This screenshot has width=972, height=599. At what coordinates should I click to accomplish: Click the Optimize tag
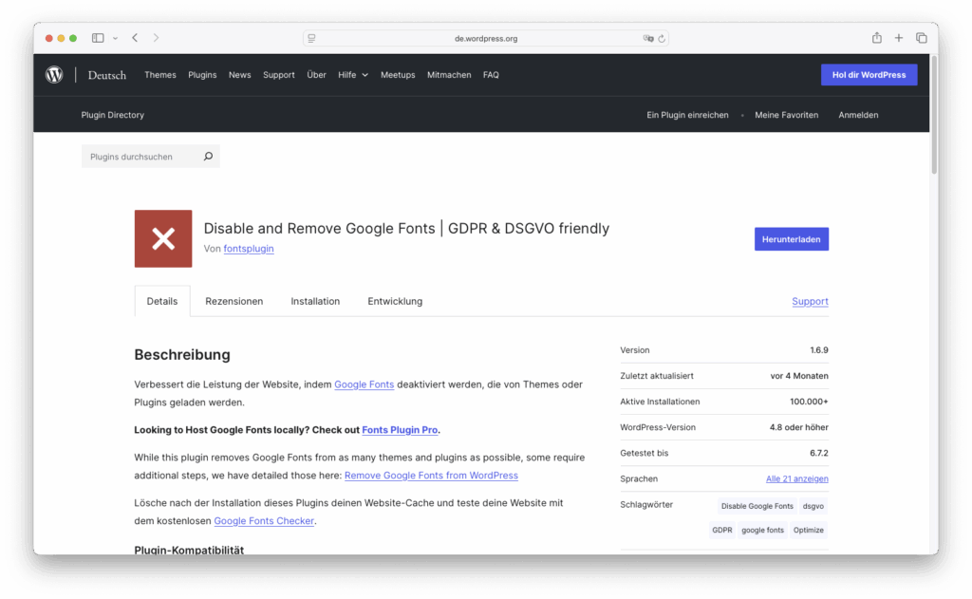[809, 530]
